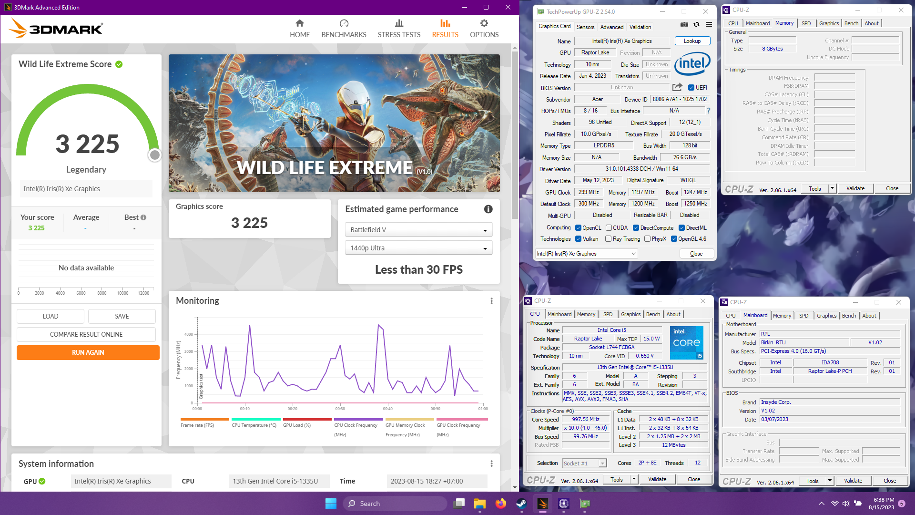
Task: Open the HOME section in 3DMark
Action: click(299, 29)
